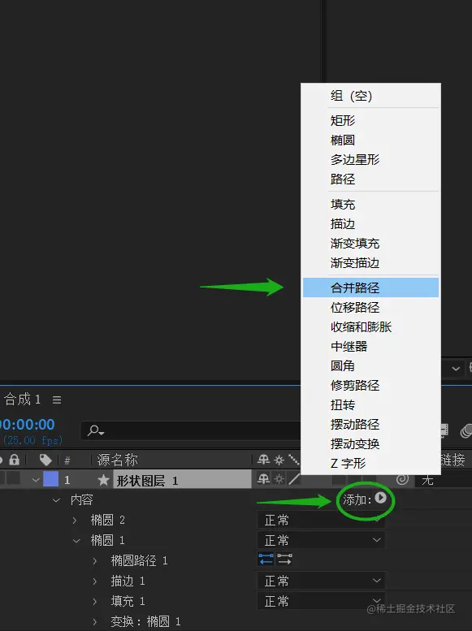This screenshot has width=472, height=631.
Task: Open 填充 1 blend mode 正常 dropdown
Action: [x=321, y=601]
